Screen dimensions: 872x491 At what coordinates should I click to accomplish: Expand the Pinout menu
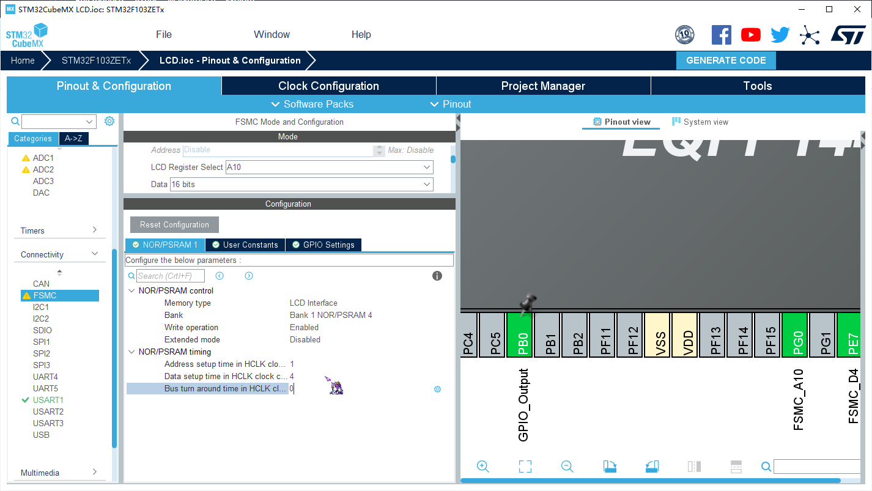pos(451,104)
